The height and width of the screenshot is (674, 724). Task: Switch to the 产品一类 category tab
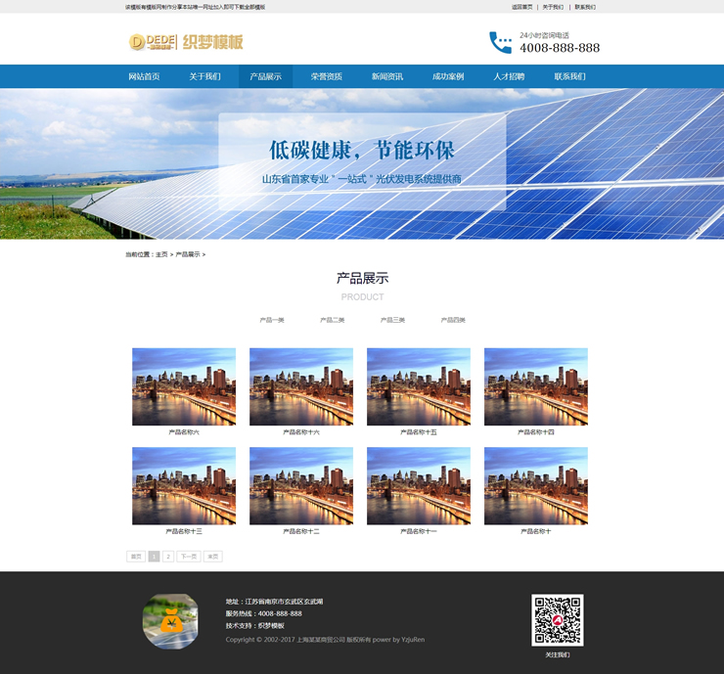point(272,320)
